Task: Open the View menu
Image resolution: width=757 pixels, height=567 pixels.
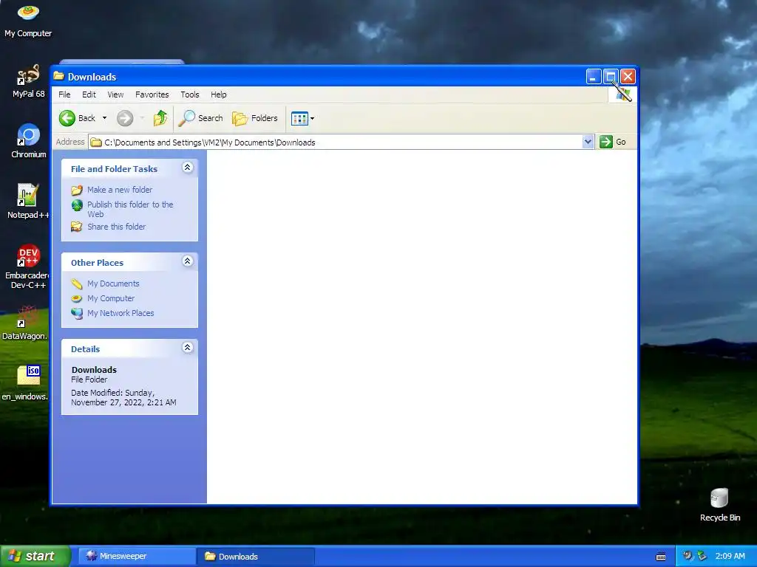Action: 115,94
